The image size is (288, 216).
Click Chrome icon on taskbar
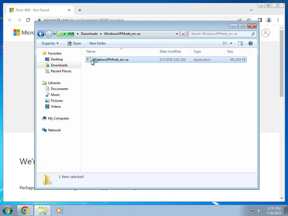[25, 210]
